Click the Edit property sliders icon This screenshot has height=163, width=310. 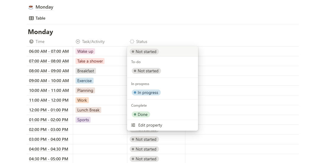(133, 125)
